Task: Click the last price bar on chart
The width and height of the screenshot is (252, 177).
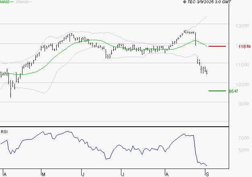Action: click(x=207, y=72)
